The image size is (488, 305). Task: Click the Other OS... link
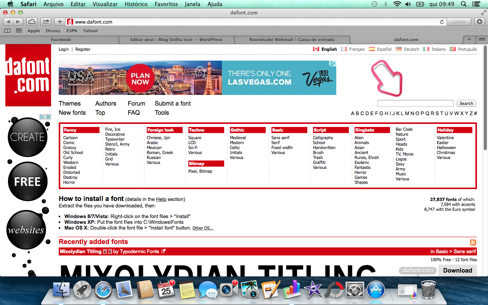pyautogui.click(x=203, y=228)
